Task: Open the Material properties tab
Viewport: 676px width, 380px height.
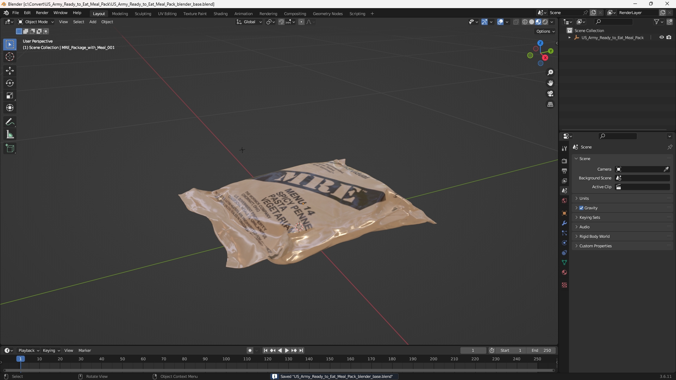Action: 564,272
